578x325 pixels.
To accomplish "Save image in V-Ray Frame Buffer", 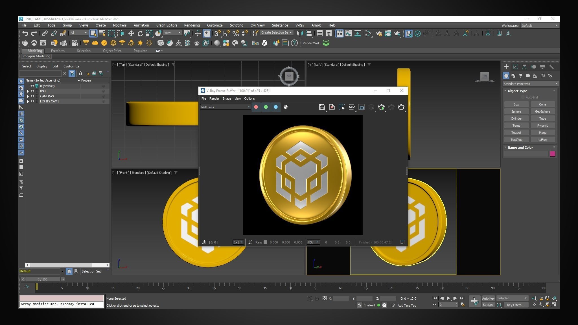I will (322, 107).
